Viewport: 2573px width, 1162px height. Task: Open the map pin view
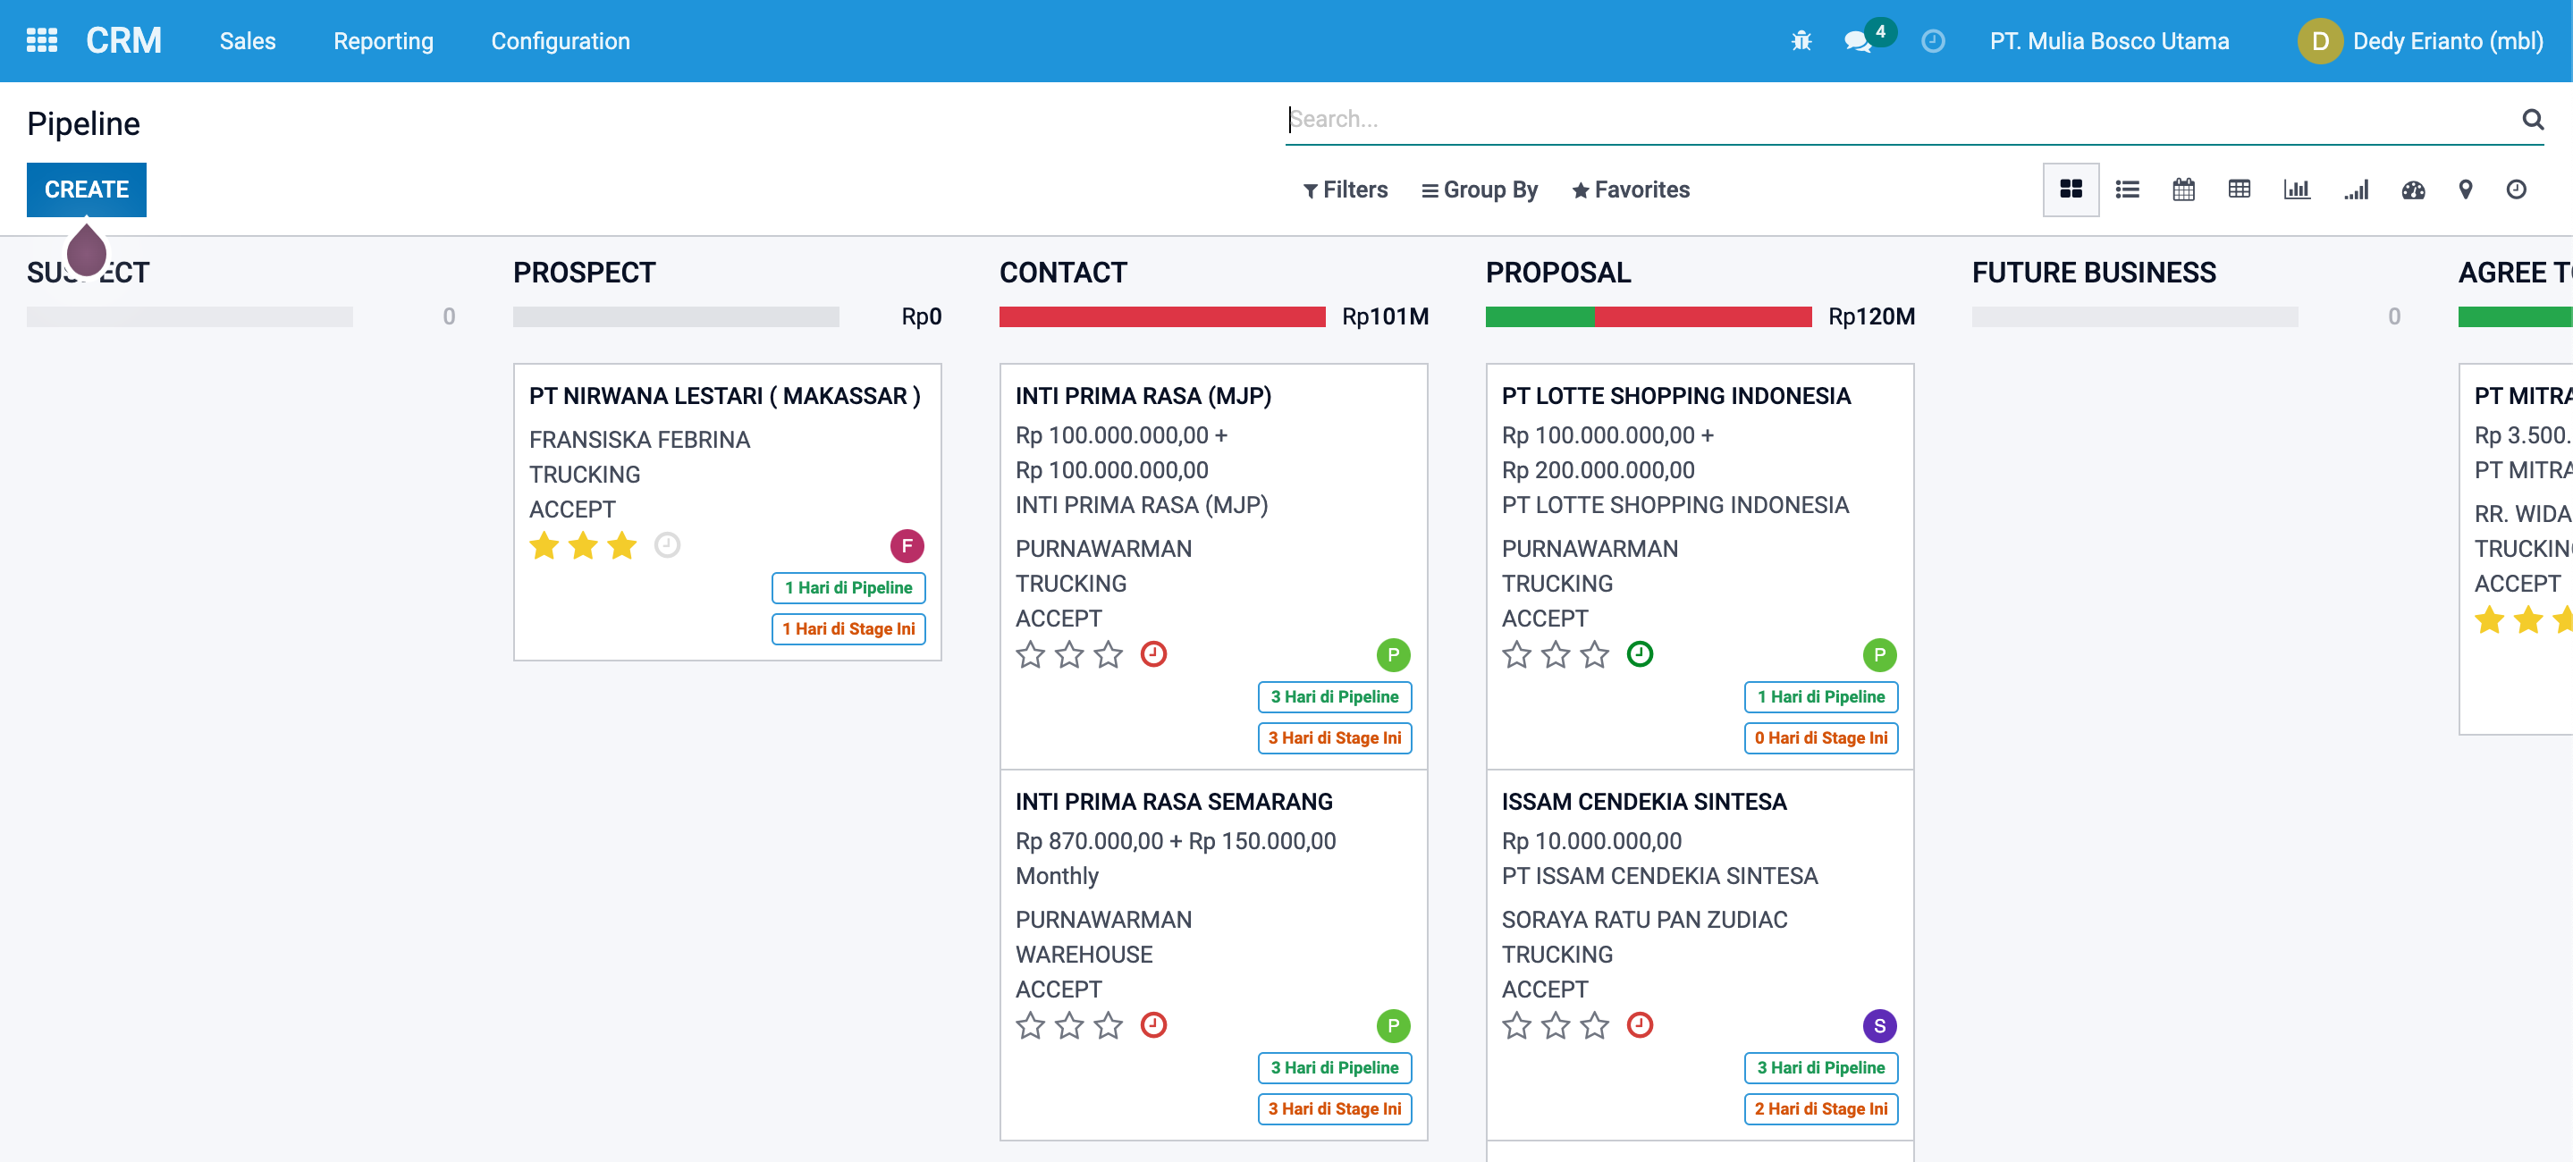[2464, 189]
